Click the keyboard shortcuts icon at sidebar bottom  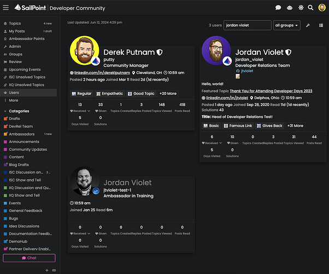54,270
